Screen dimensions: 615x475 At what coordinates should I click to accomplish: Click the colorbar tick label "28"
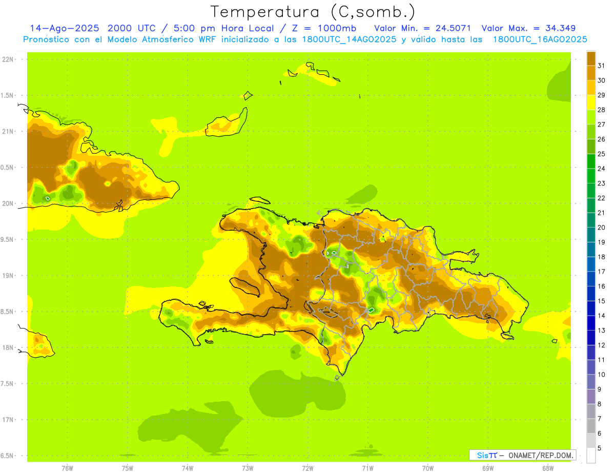click(x=601, y=110)
